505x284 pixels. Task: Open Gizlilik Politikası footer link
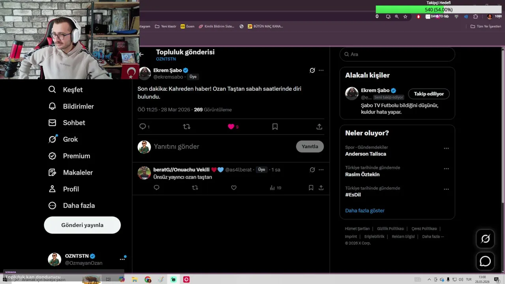pyautogui.click(x=390, y=229)
